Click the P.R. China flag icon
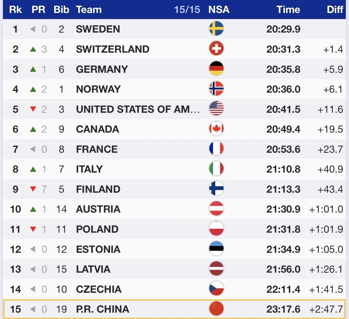The height and width of the screenshot is (319, 349). coord(216,309)
